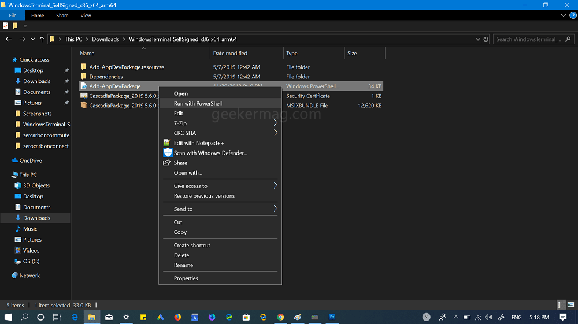Click Scan with Windows Defender
This screenshot has width=578, height=324.
[220, 153]
